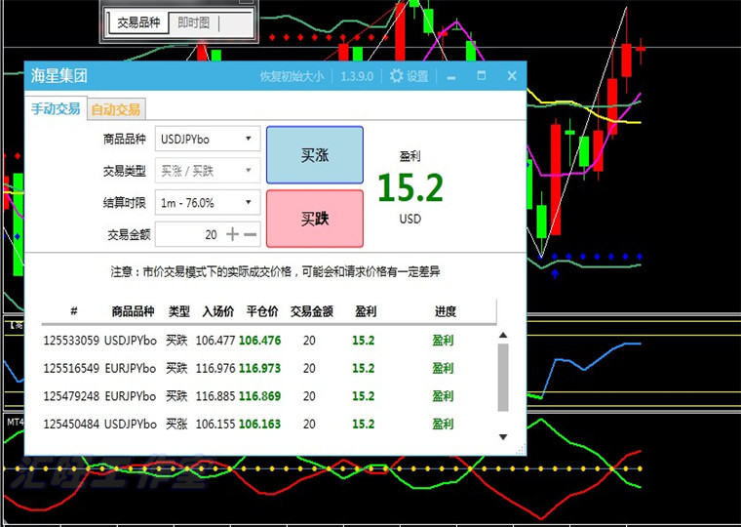Switch to the 自动交易 tab
This screenshot has width=741, height=527.
(116, 109)
